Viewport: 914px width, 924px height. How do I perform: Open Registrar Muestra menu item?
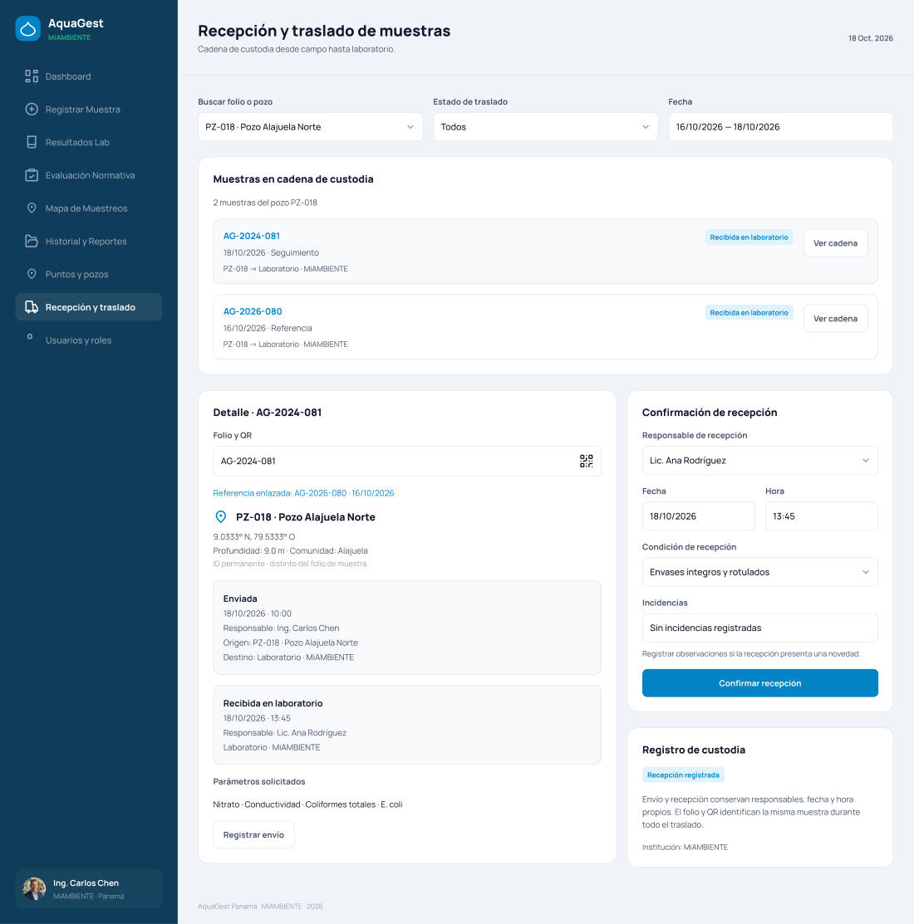tap(88, 109)
